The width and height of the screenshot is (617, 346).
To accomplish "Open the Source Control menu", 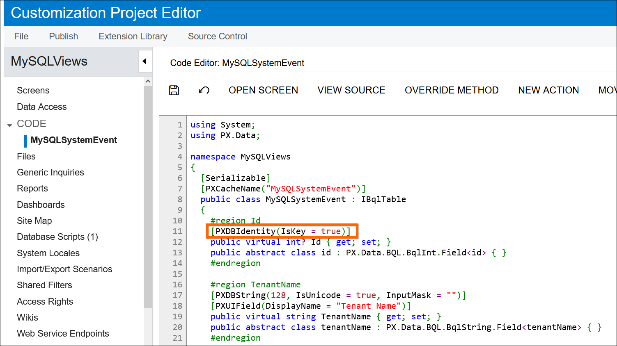I will pos(218,36).
